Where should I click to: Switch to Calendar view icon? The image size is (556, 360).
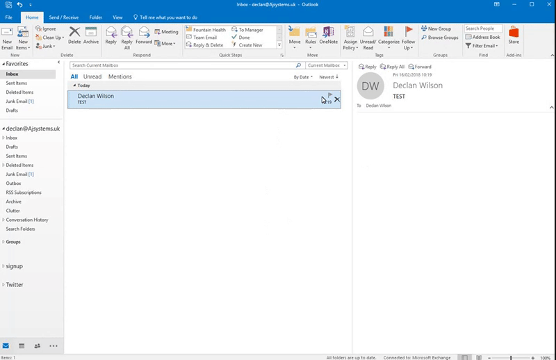pyautogui.click(x=22, y=346)
